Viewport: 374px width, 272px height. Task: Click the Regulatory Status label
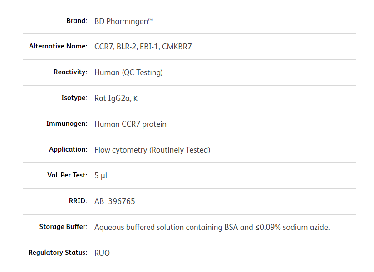click(58, 253)
